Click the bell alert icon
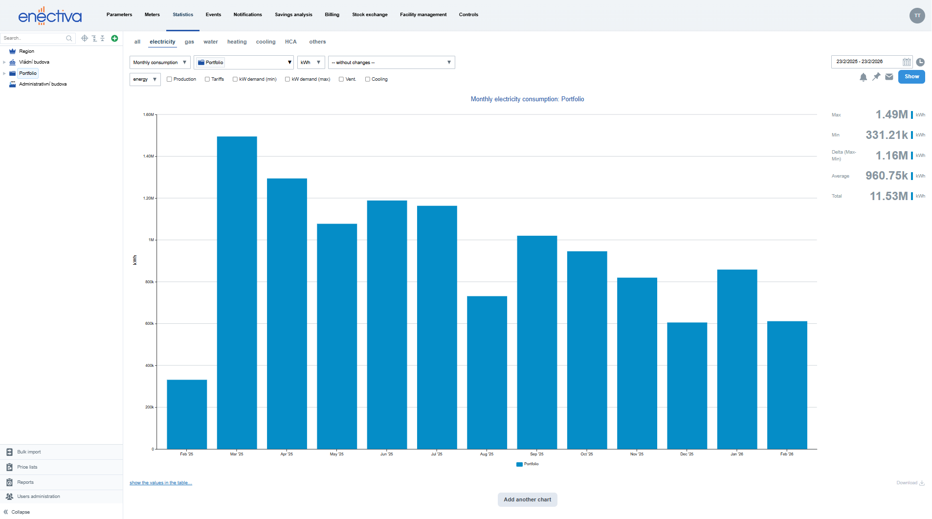This screenshot has width=932, height=519. pyautogui.click(x=863, y=77)
